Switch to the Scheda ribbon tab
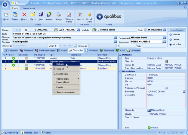Screen dimensions: 188x135 pyautogui.click(x=15, y=8)
